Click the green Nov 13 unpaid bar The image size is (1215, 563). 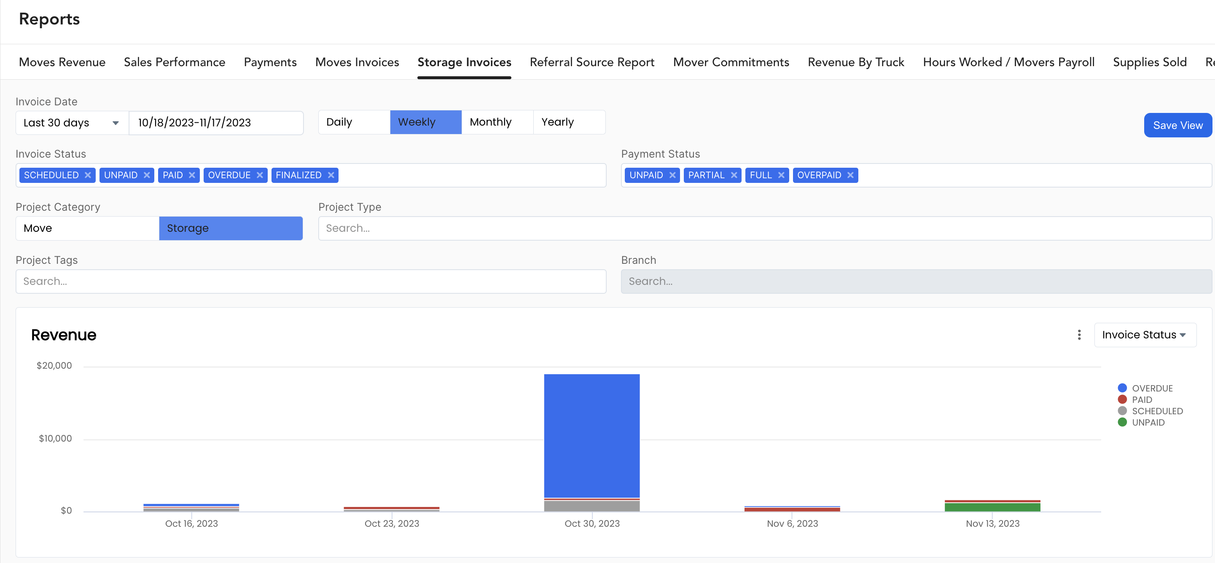pos(992,507)
